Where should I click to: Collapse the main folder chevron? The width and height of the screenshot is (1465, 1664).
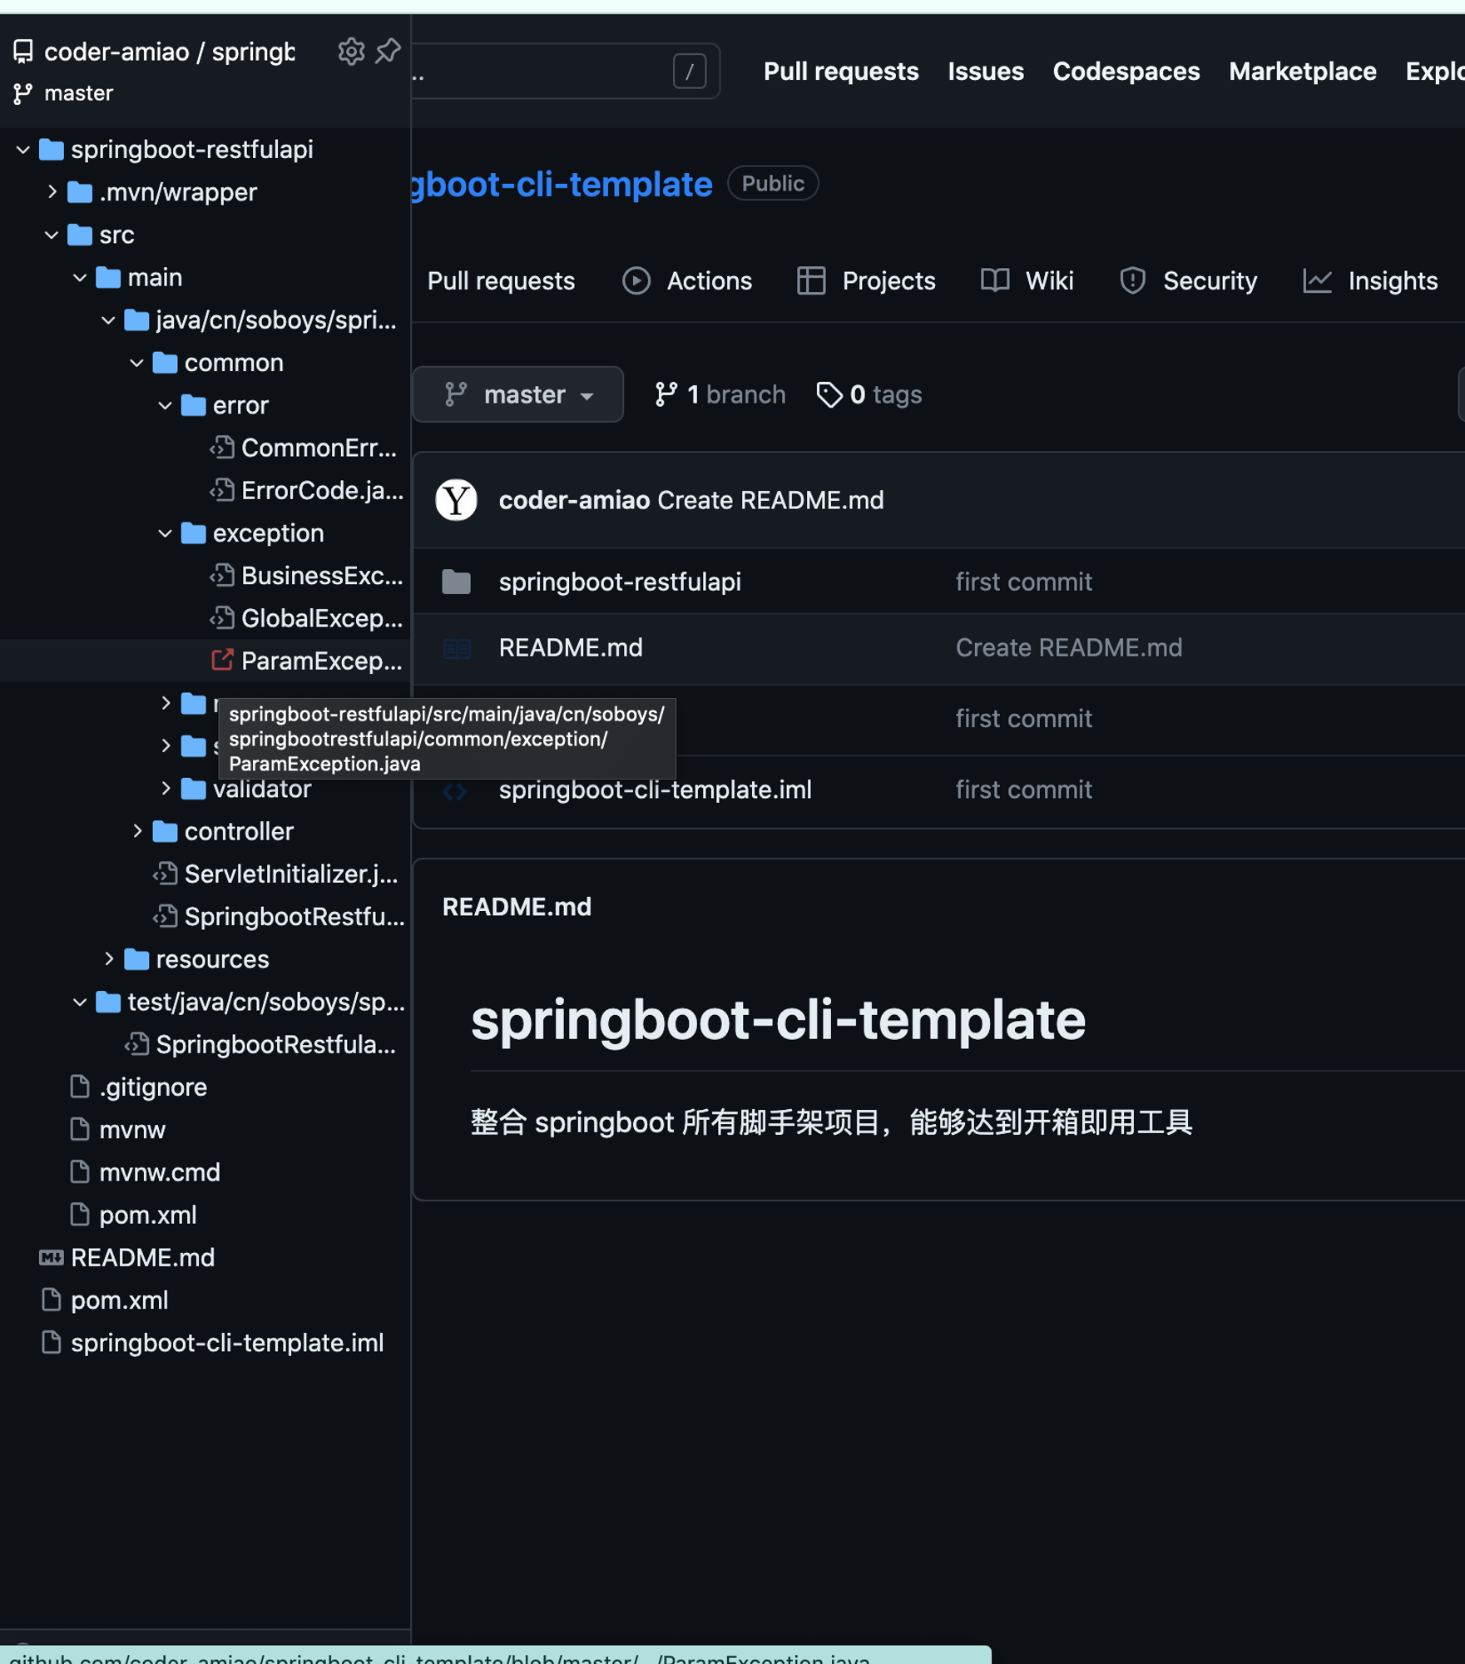click(x=80, y=278)
